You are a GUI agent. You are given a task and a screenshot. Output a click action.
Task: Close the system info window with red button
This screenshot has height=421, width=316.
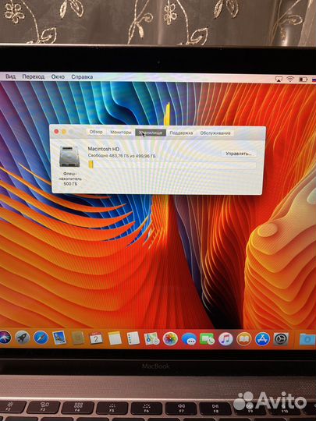(56, 132)
